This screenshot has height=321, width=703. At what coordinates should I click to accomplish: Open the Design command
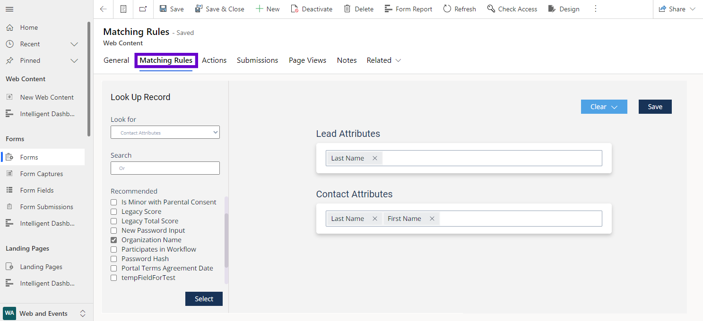click(564, 9)
